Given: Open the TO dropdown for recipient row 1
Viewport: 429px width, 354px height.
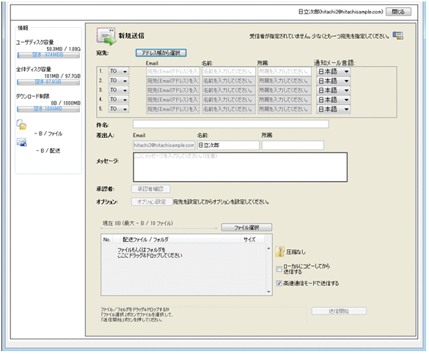Looking at the screenshot, I should click(119, 71).
